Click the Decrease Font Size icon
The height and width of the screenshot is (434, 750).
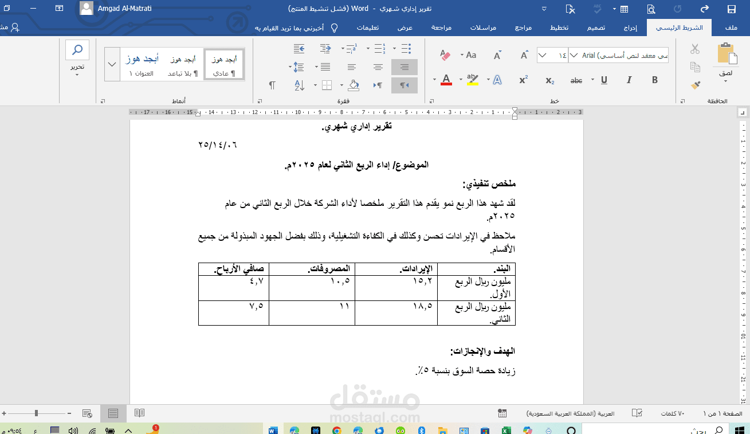(497, 55)
